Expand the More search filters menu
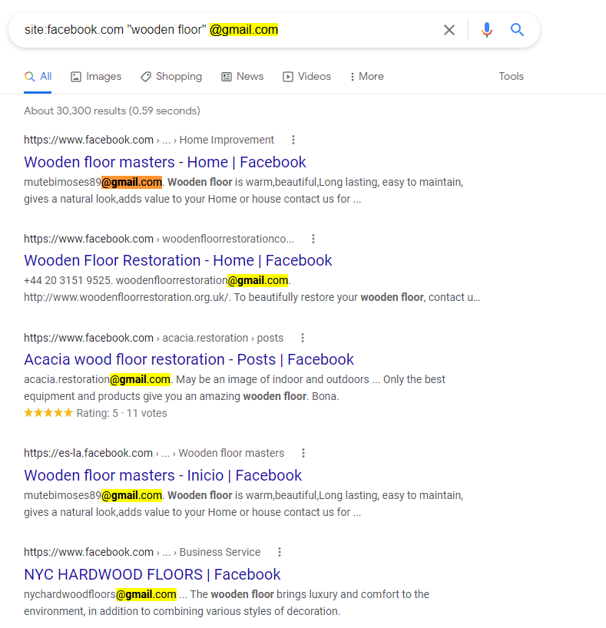606x628 pixels. point(366,77)
